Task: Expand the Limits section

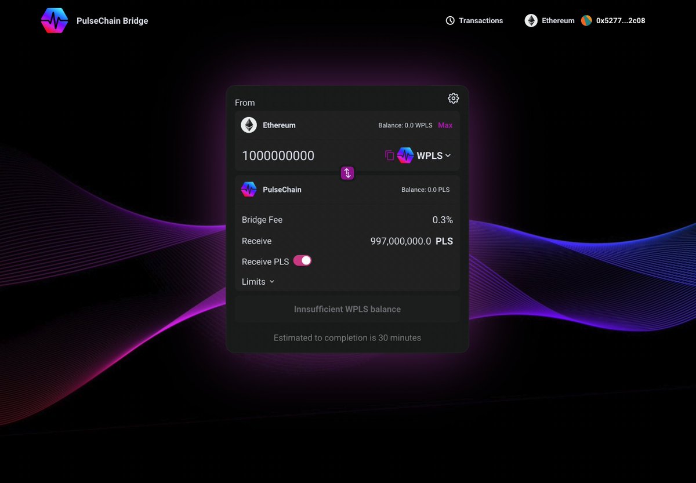Action: pos(257,281)
